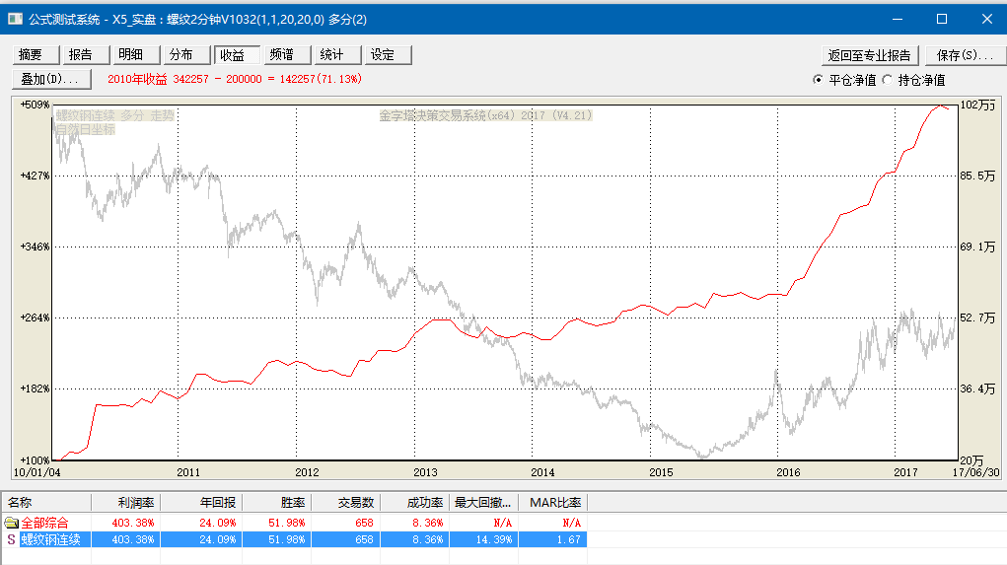Click 658 trades in 螺纹钢连续 row
The height and width of the screenshot is (565, 1007).
pyautogui.click(x=364, y=539)
